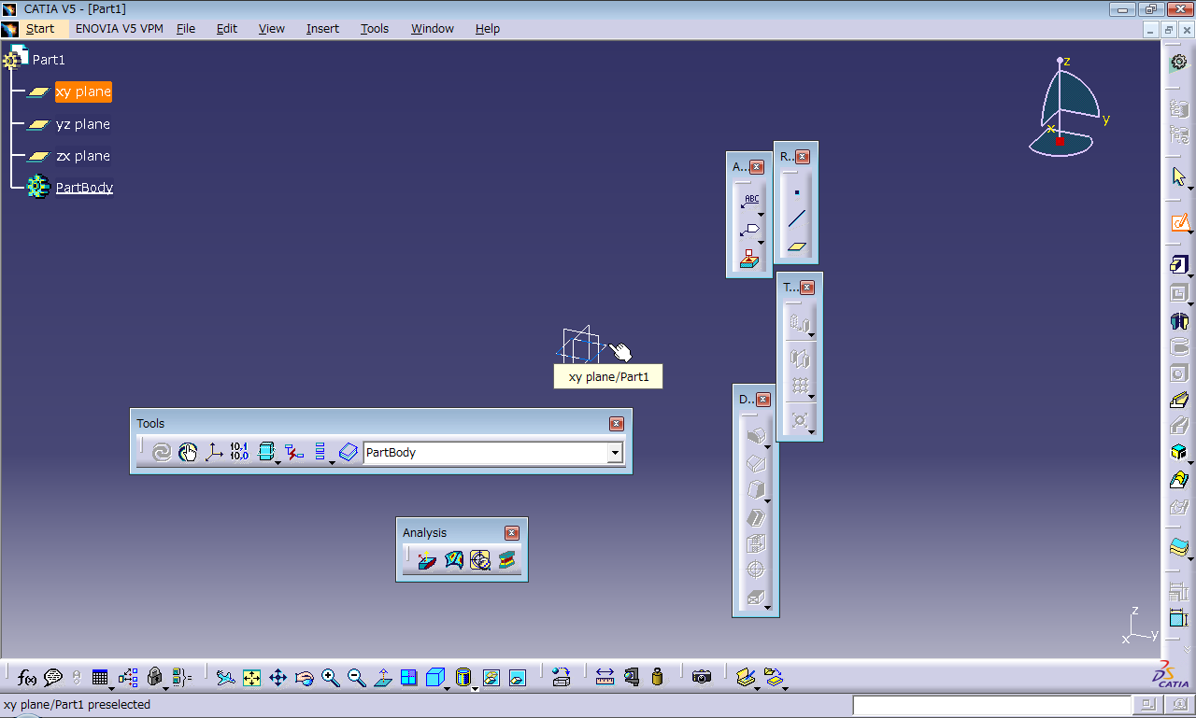Click Text with Leader ABC icon
This screenshot has width=1196, height=718.
tap(749, 201)
